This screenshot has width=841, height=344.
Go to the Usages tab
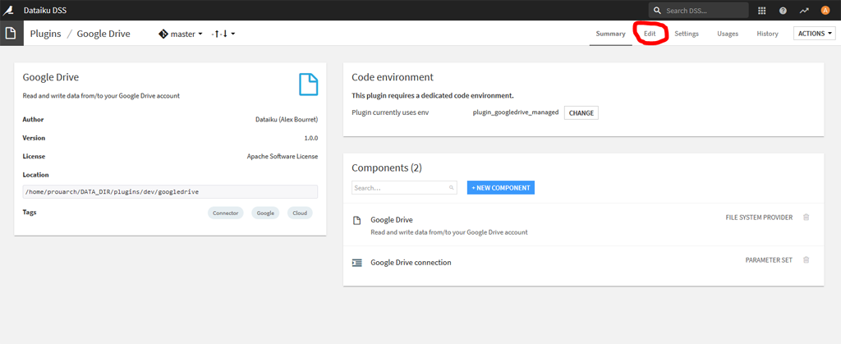pos(728,34)
